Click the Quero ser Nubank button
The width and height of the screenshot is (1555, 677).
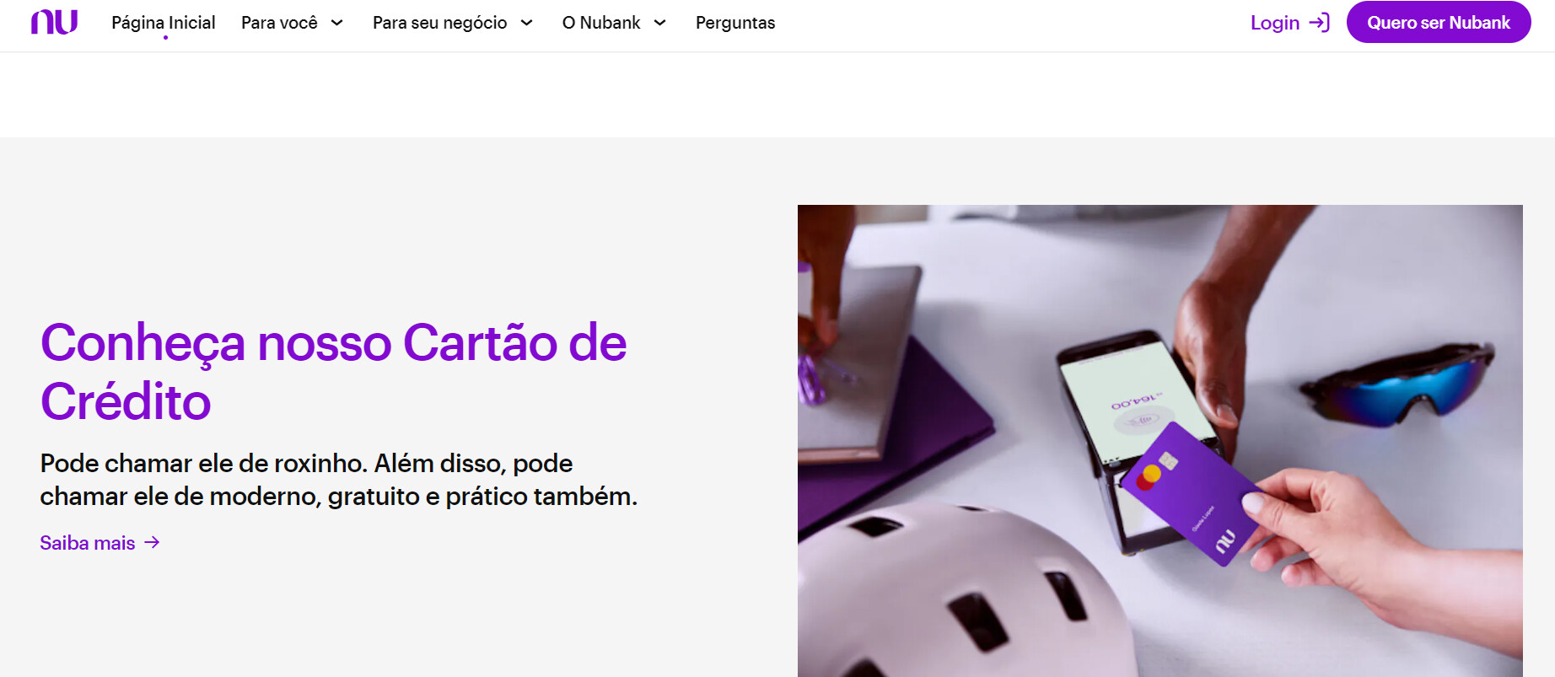coord(1439,22)
